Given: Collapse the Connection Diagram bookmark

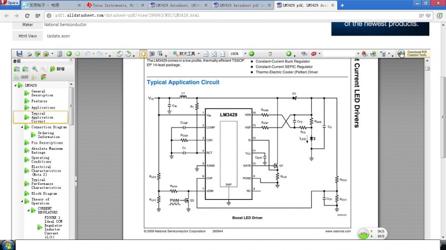Looking at the screenshot, I should 22,128.
